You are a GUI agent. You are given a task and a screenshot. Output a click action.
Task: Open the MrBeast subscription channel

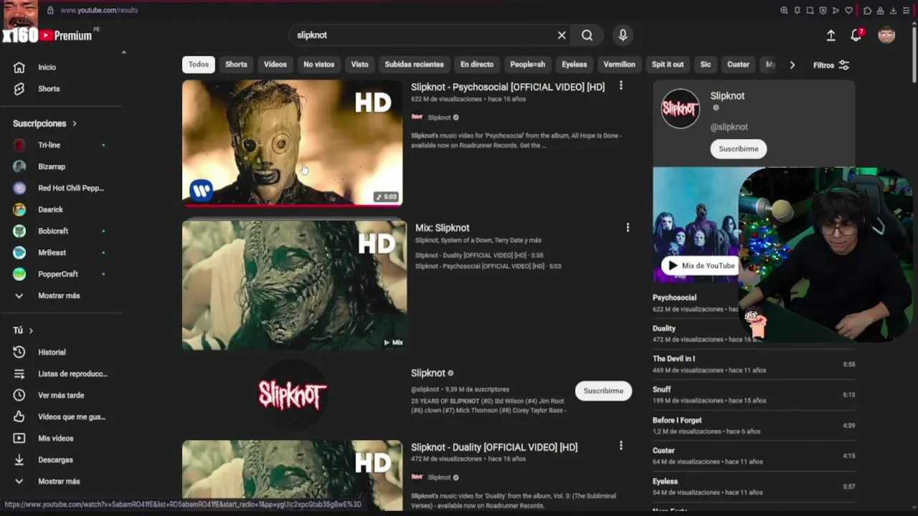[x=52, y=252]
